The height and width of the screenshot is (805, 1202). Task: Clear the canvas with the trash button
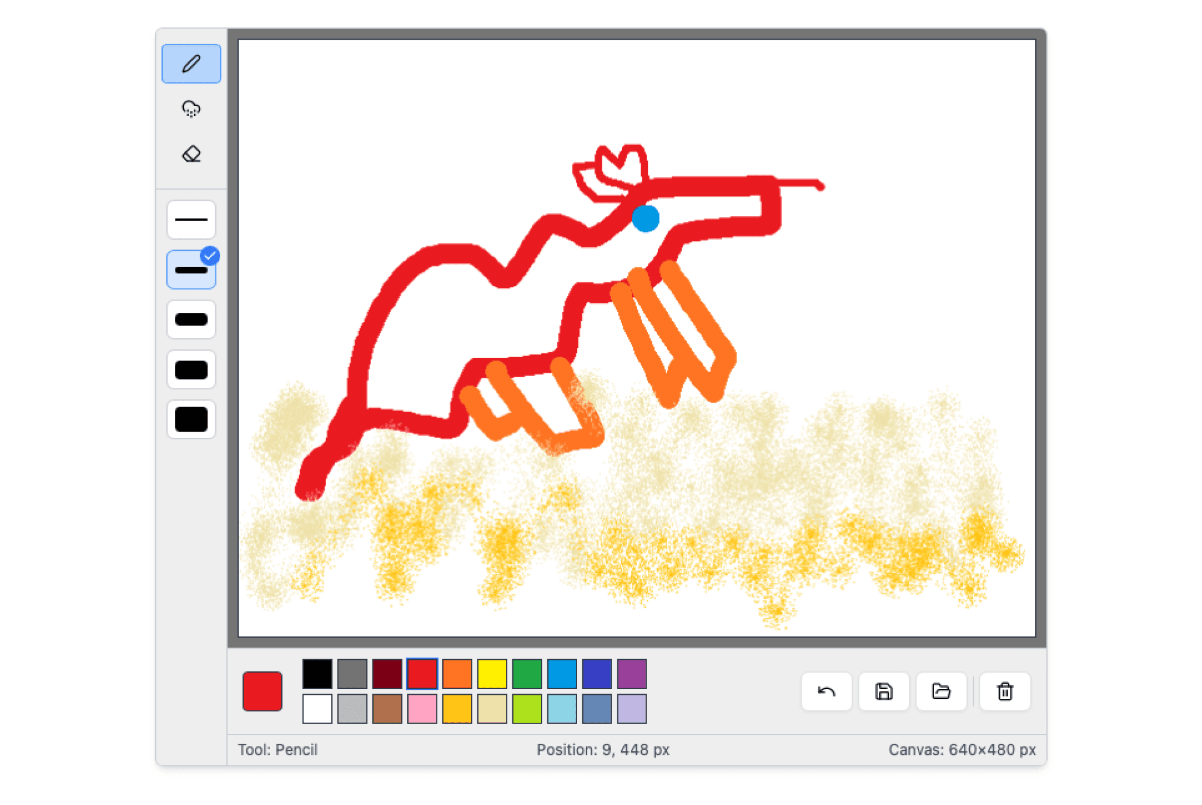pos(1004,692)
